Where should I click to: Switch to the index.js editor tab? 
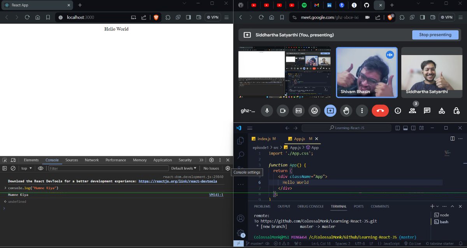264,139
